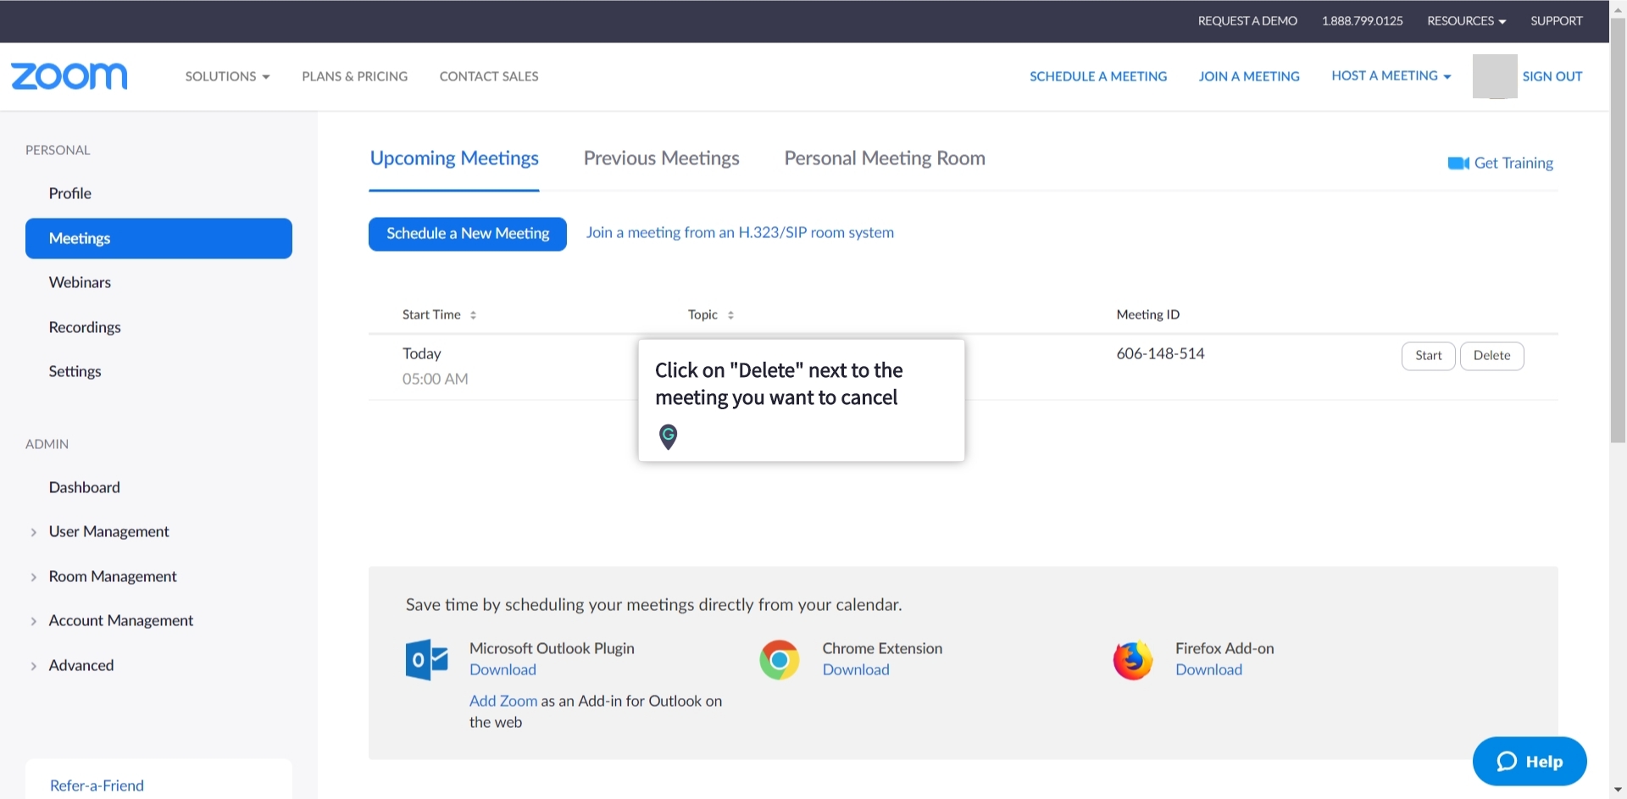Open Personal Meeting Room tab
This screenshot has height=799, width=1627.
885,158
